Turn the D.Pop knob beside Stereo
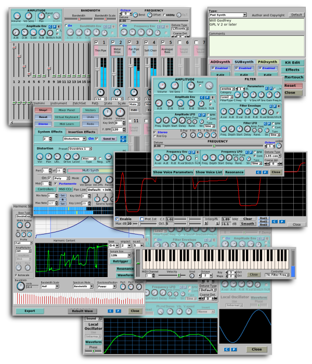Viewport: 312px width, 364px height. click(184, 135)
